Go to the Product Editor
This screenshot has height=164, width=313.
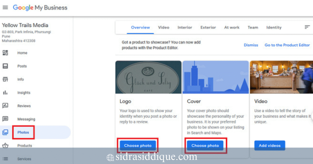(287, 45)
